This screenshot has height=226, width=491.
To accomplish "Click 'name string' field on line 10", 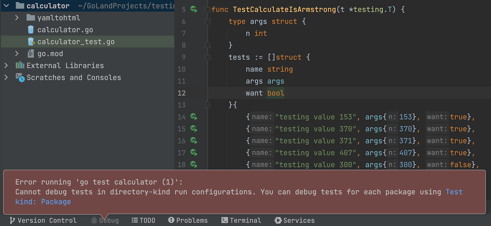I will click(x=269, y=69).
